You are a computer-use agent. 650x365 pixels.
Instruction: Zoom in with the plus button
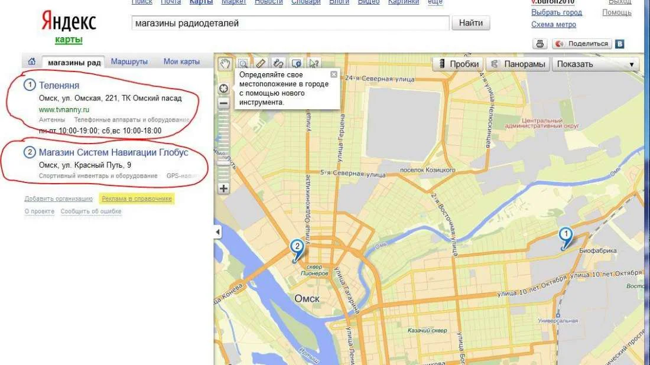point(223,188)
